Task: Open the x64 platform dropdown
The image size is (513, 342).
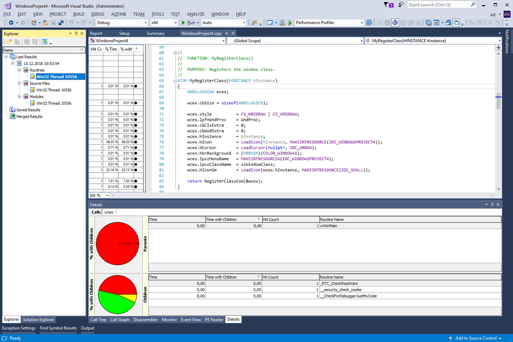Action: coord(175,23)
